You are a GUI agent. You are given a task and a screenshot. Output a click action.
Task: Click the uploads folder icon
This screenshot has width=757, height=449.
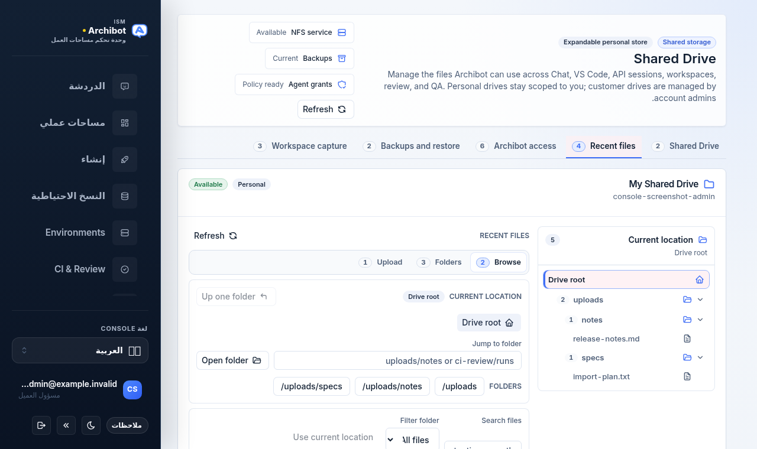point(687,300)
